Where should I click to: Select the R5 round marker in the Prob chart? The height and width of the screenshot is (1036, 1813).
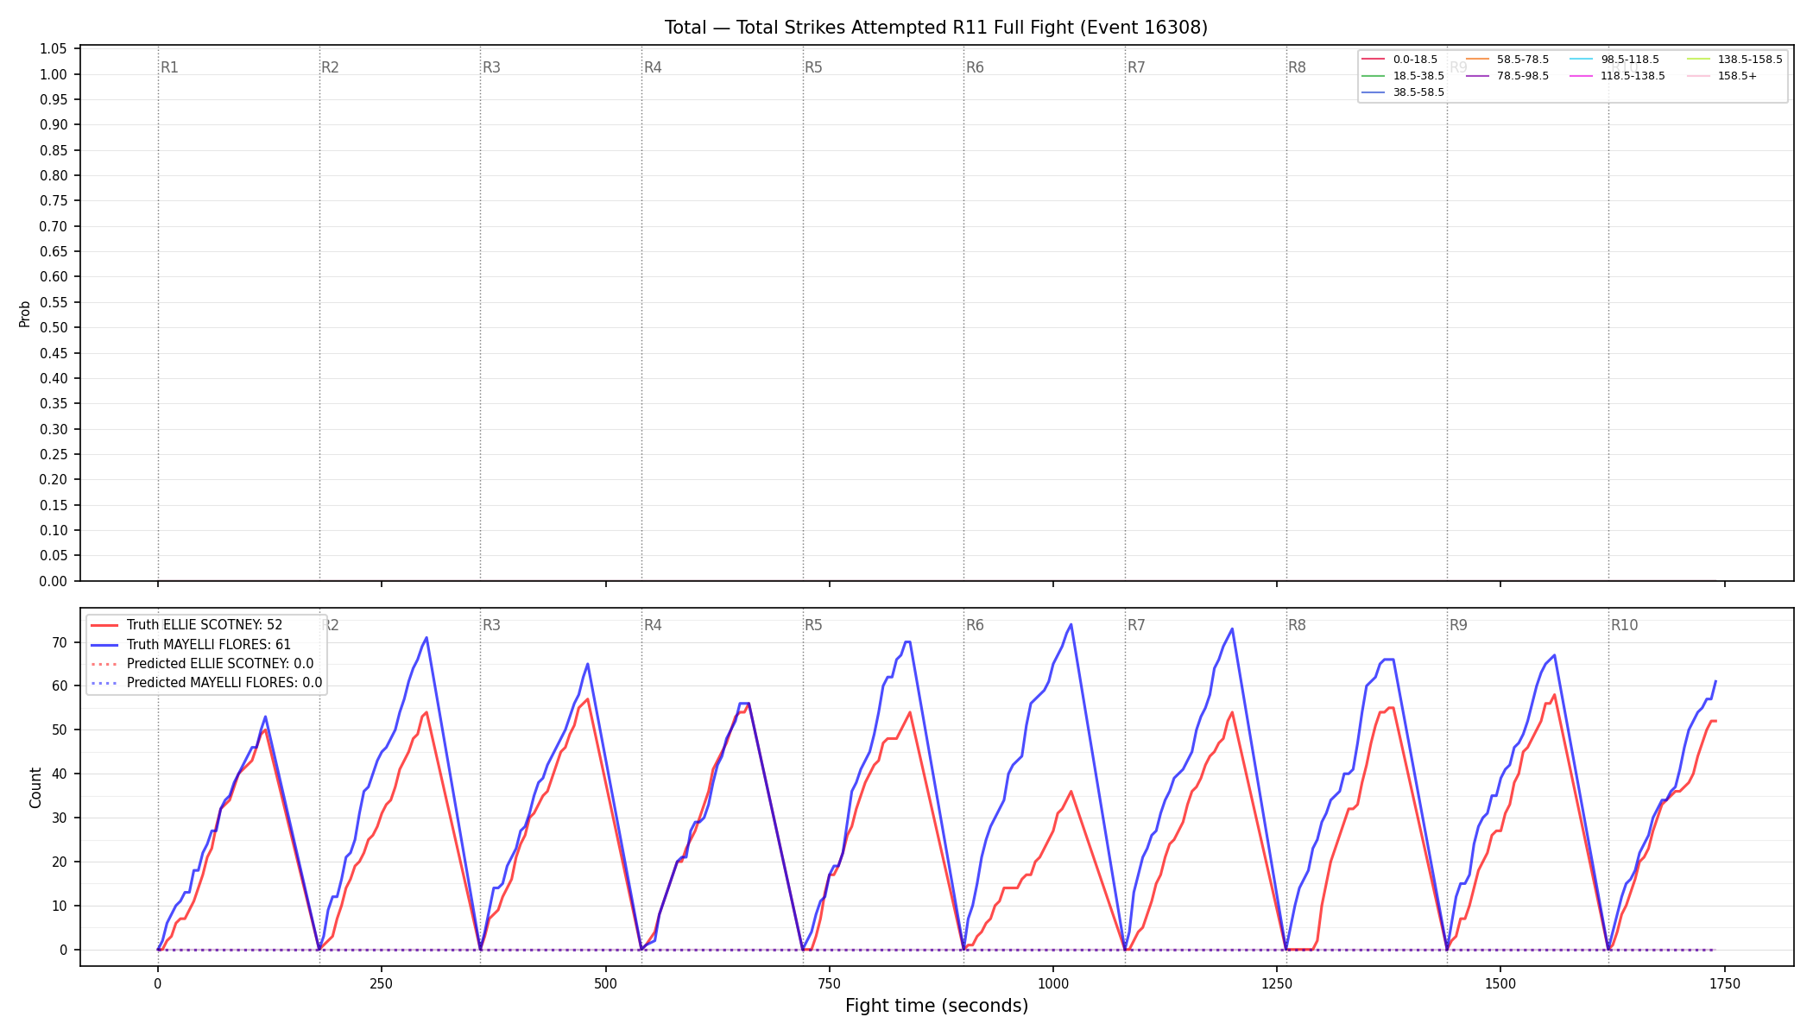813,67
